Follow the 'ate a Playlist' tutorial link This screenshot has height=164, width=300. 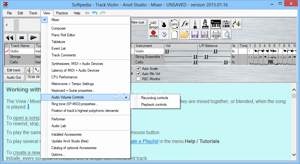[144, 141]
